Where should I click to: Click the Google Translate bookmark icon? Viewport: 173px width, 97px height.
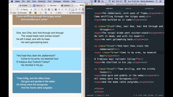[x=46, y=13]
